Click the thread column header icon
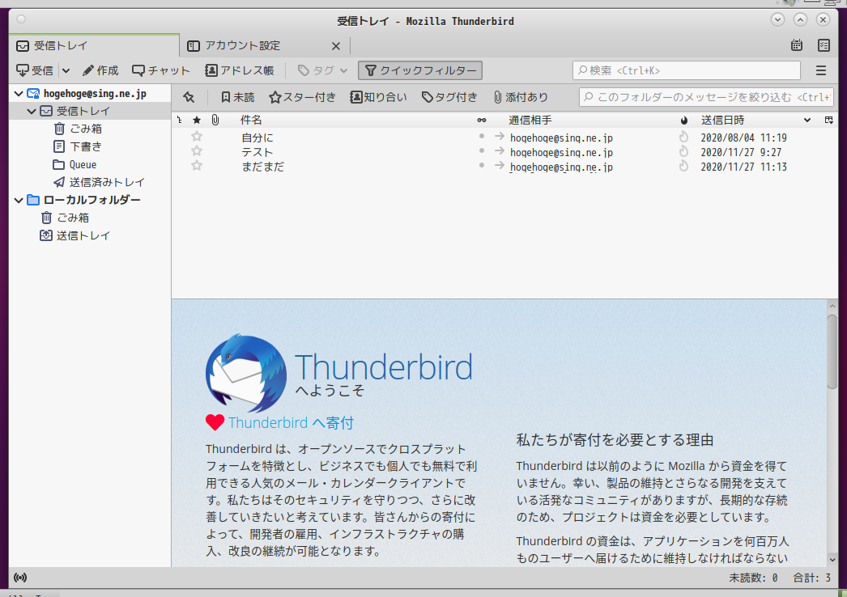 (179, 120)
